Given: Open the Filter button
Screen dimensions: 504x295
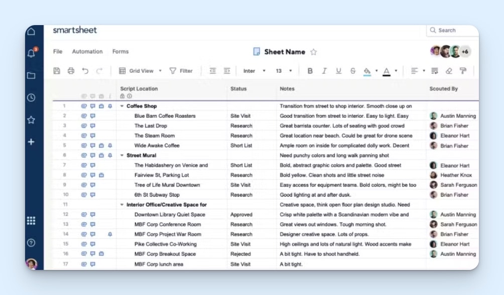Looking at the screenshot, I should (181, 71).
